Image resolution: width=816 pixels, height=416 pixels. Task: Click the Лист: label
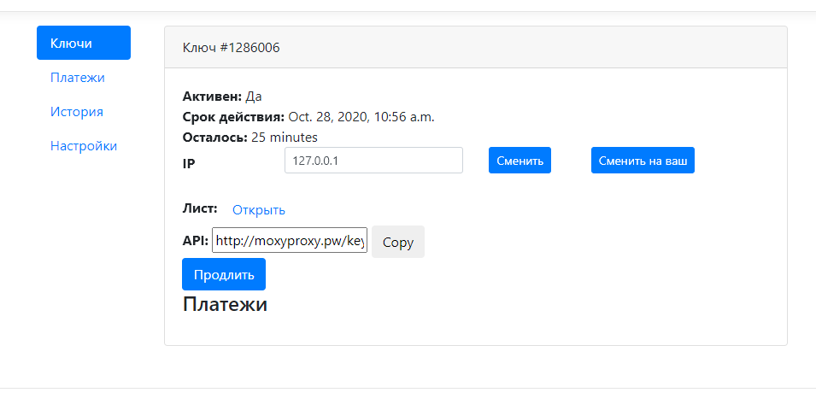(x=200, y=208)
